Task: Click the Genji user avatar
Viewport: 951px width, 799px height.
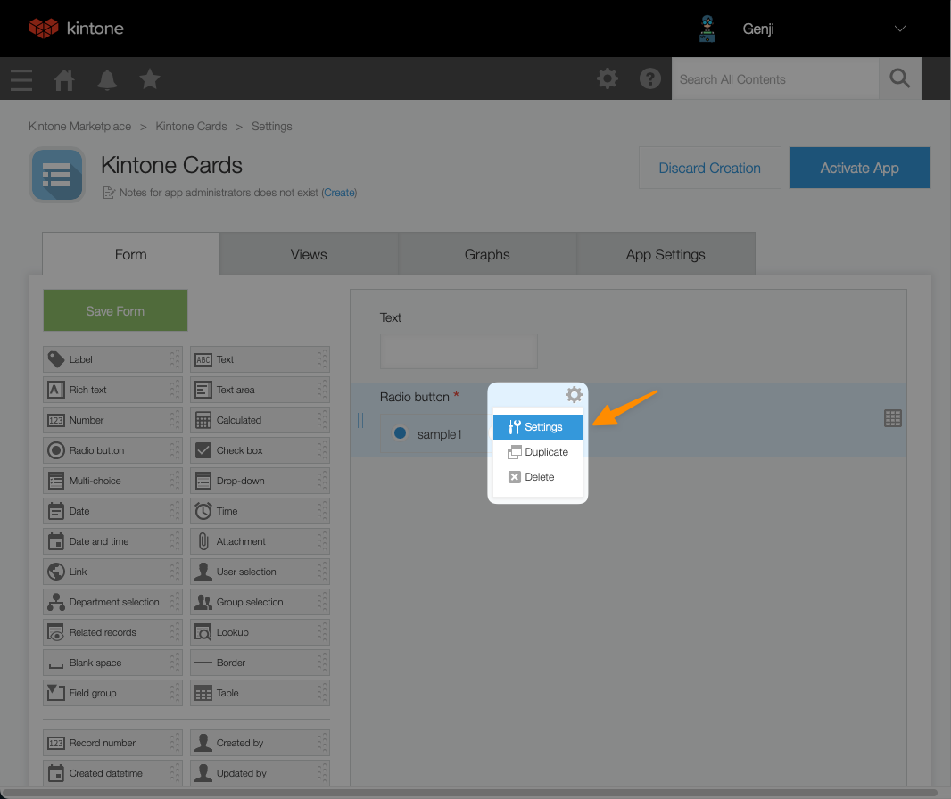Action: click(x=707, y=29)
